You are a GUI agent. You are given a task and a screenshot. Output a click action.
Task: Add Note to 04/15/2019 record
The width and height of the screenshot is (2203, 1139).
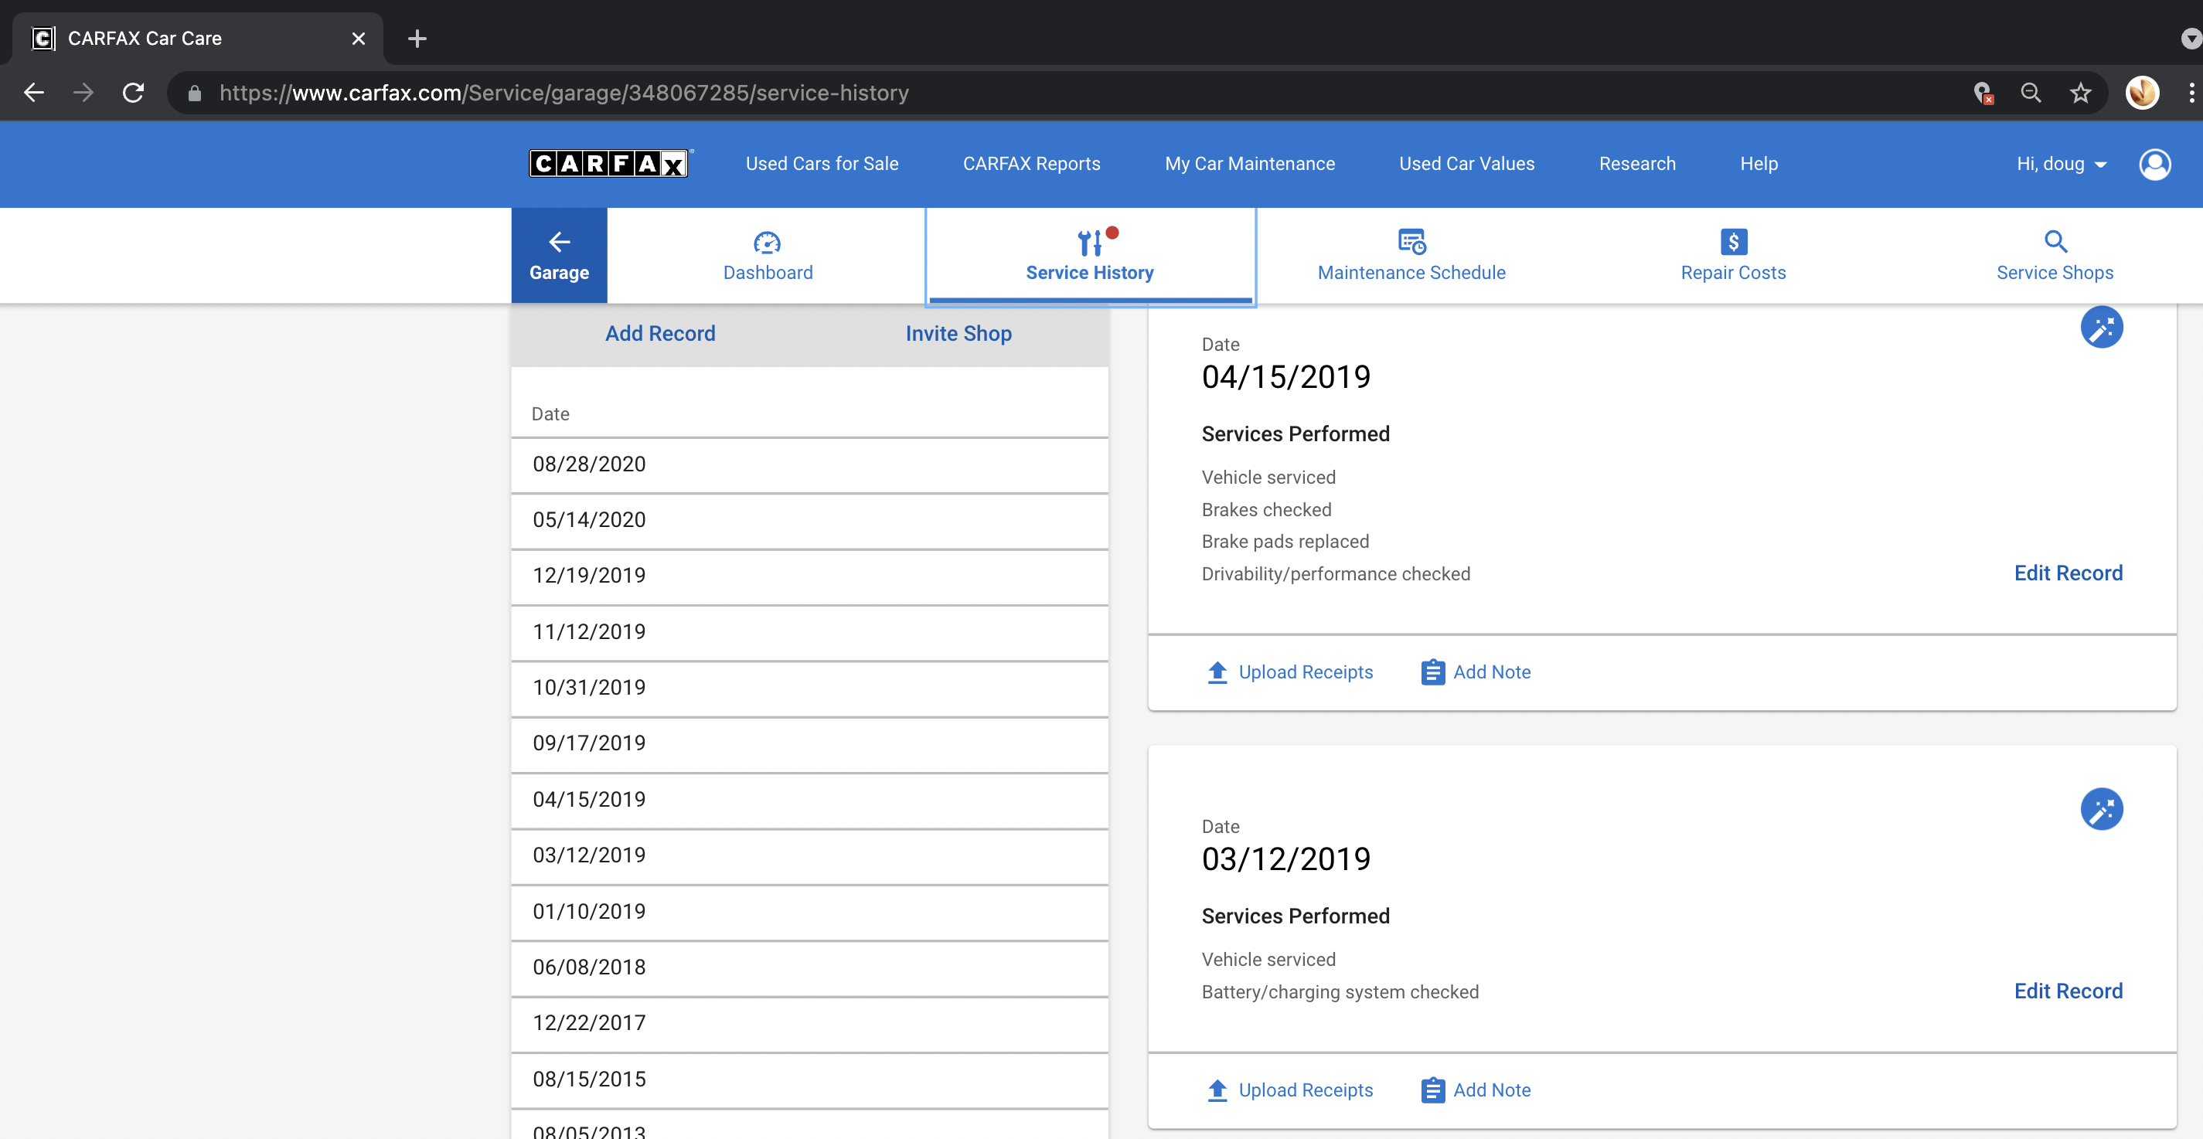click(x=1476, y=672)
